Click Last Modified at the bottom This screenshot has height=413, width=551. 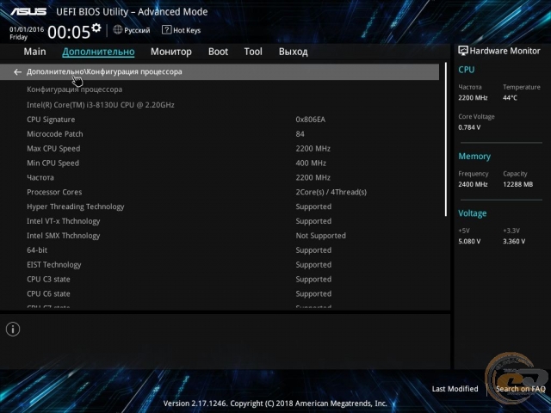coord(455,389)
